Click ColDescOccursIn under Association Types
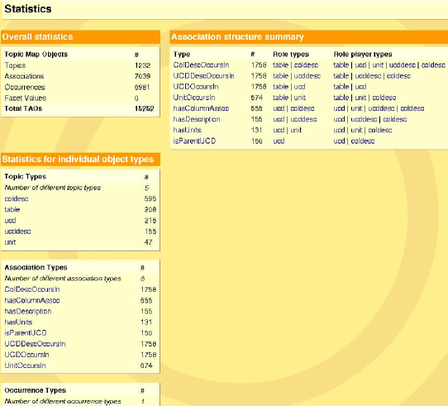Screen dimensions: 448x406 32,289
